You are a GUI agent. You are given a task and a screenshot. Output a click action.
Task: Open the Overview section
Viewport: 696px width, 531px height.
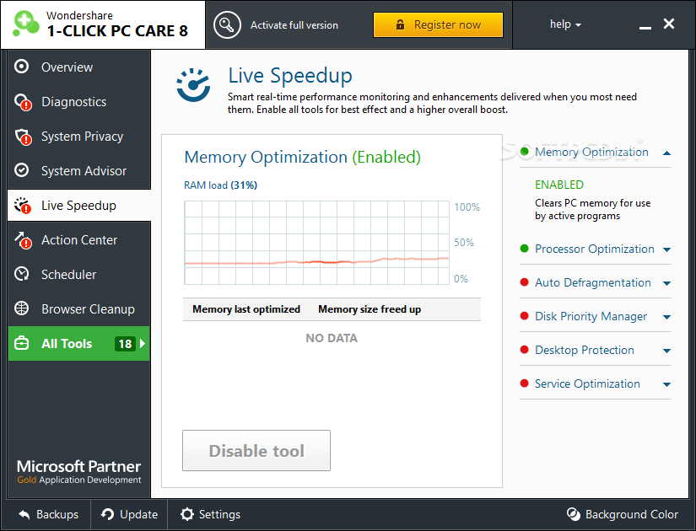79,67
